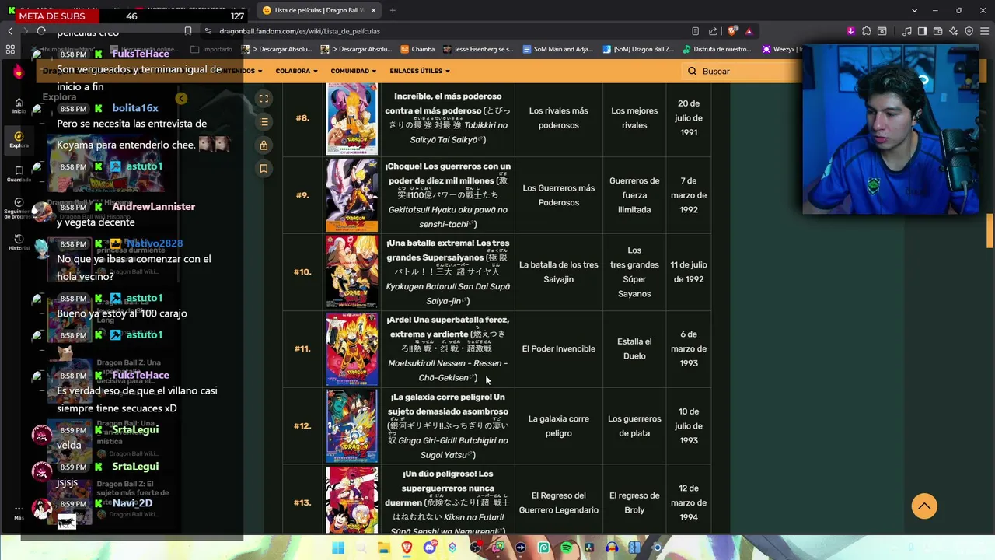Open the extensions puzzle icon

866,31
